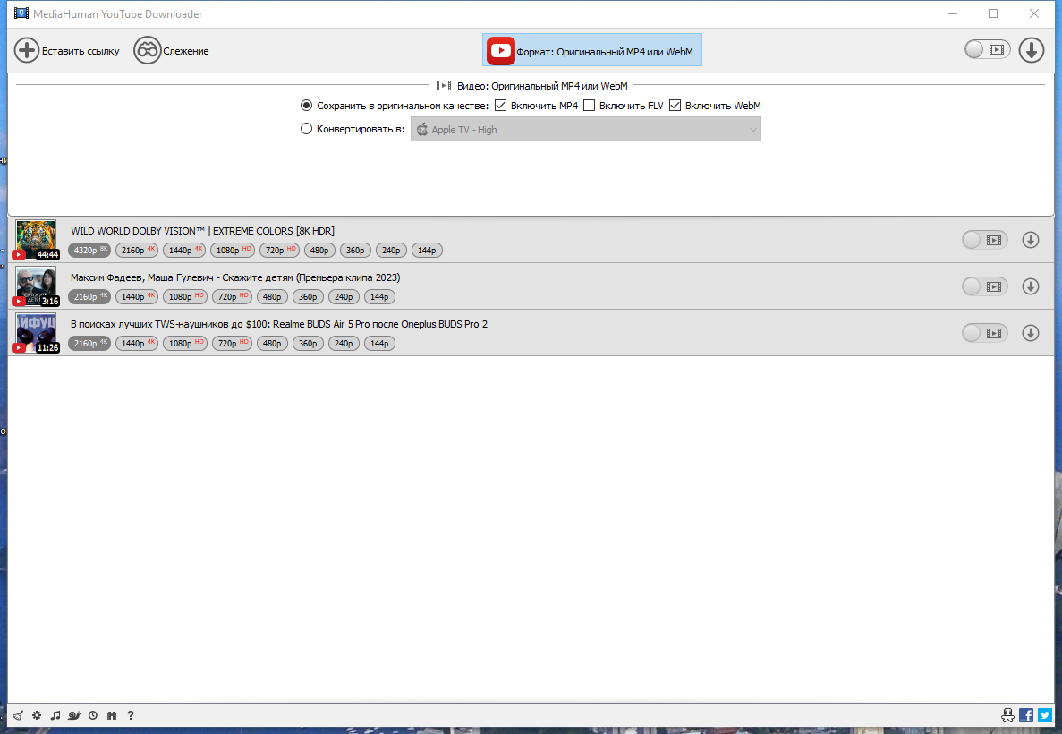Click the small binoculars icon in status bar
Screen dimensions: 1062x734
(x=112, y=715)
